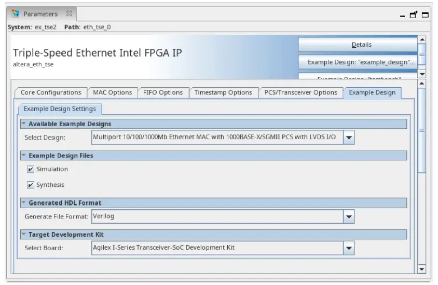Collapse the Generated HDL Format section
438x285 pixels.
point(24,202)
